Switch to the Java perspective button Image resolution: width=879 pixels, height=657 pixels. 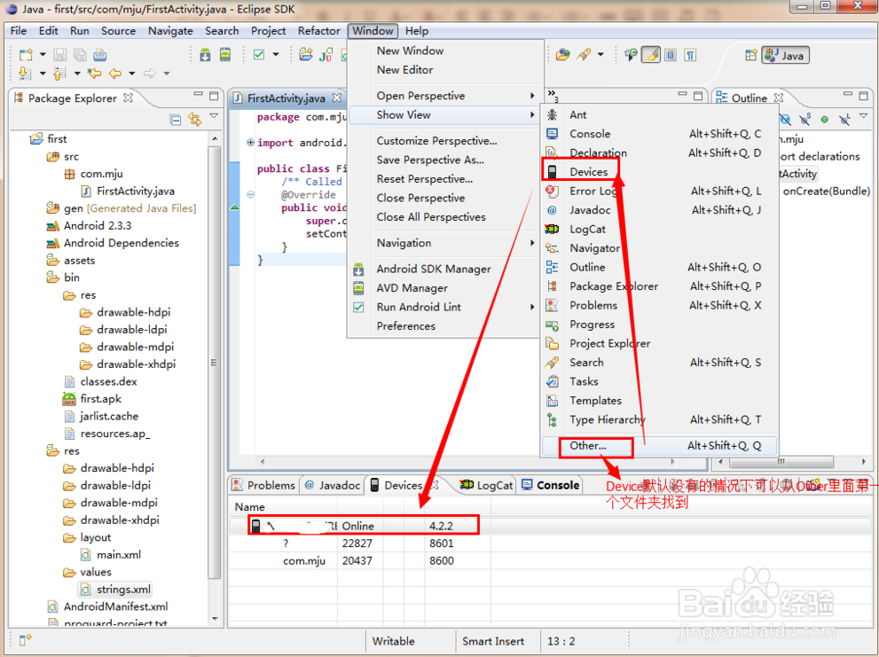pyautogui.click(x=784, y=54)
